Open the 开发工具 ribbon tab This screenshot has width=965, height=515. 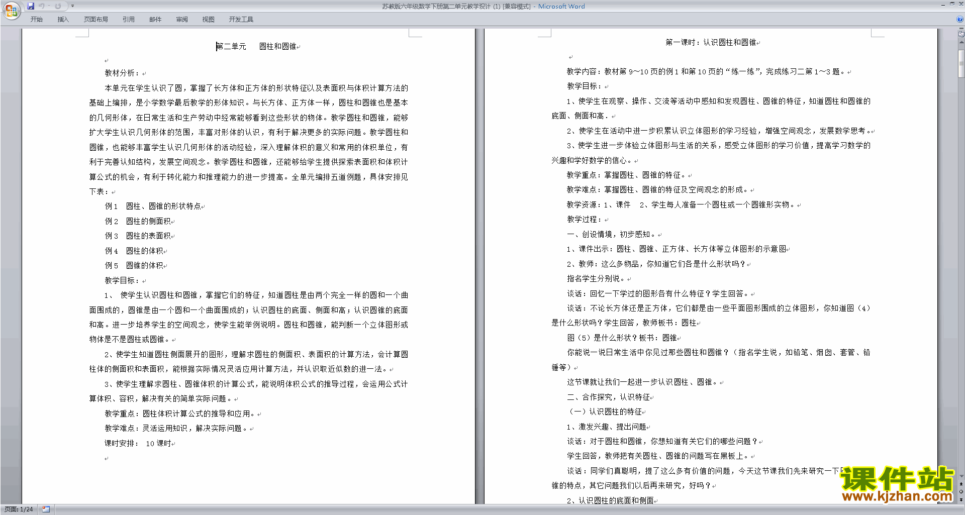[241, 19]
